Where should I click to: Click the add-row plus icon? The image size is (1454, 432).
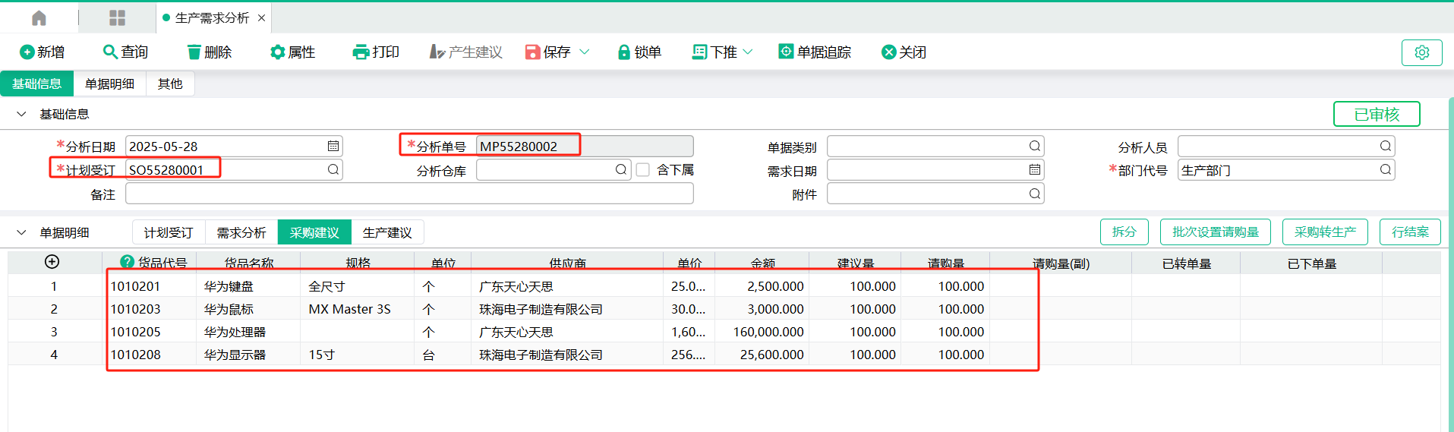pyautogui.click(x=52, y=262)
